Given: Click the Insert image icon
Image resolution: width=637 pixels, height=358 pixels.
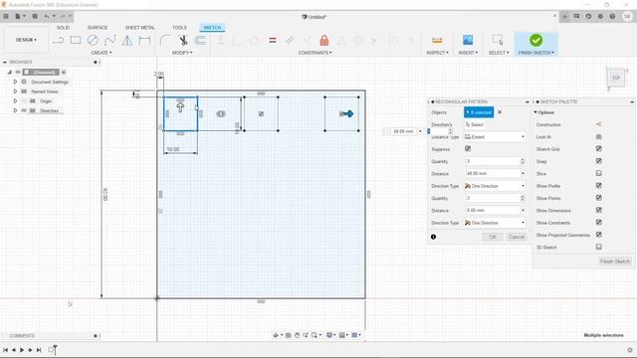Looking at the screenshot, I should (468, 40).
